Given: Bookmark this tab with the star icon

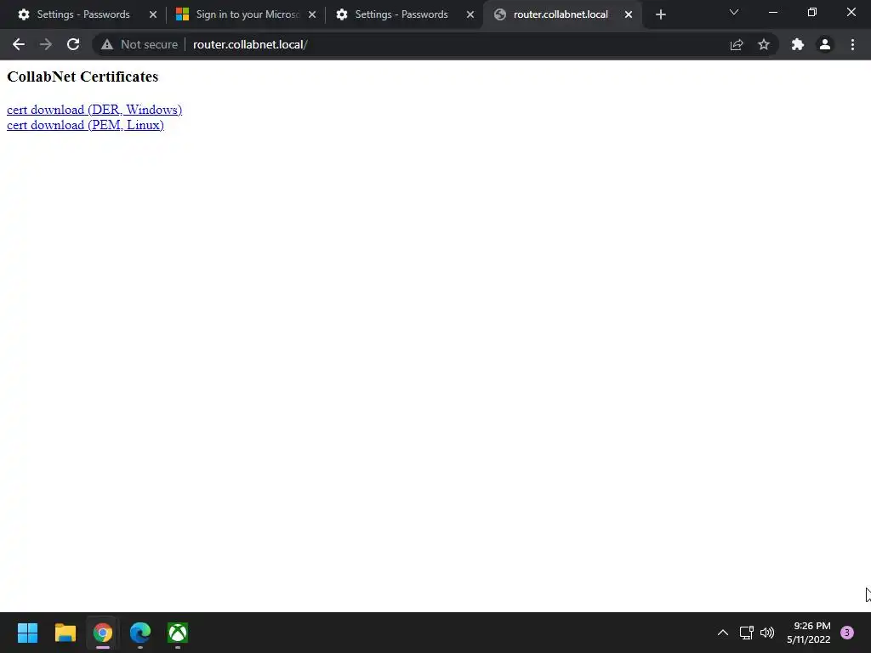Looking at the screenshot, I should 764,44.
